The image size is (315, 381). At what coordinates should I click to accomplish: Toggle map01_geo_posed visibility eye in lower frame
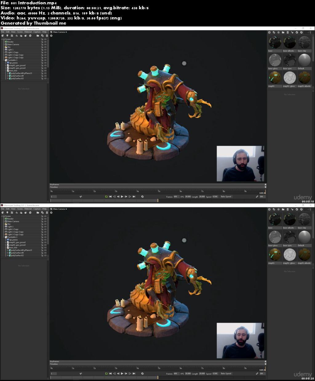(45, 243)
